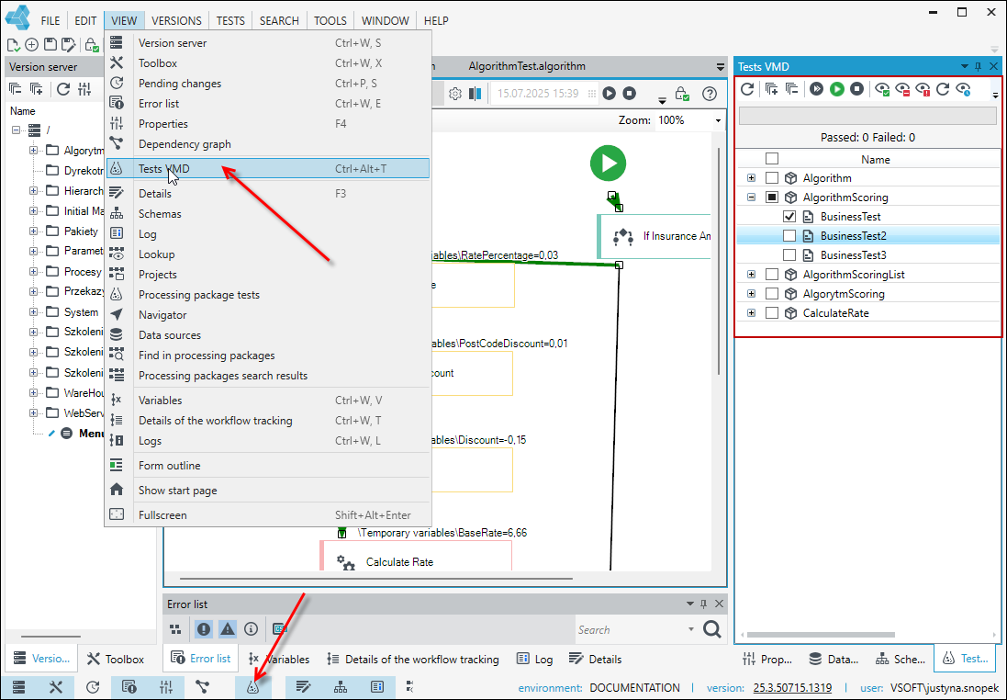Collapse all nodes in Tests VMD toolbar
Screen dimensions: 1007x700
pyautogui.click(x=792, y=89)
